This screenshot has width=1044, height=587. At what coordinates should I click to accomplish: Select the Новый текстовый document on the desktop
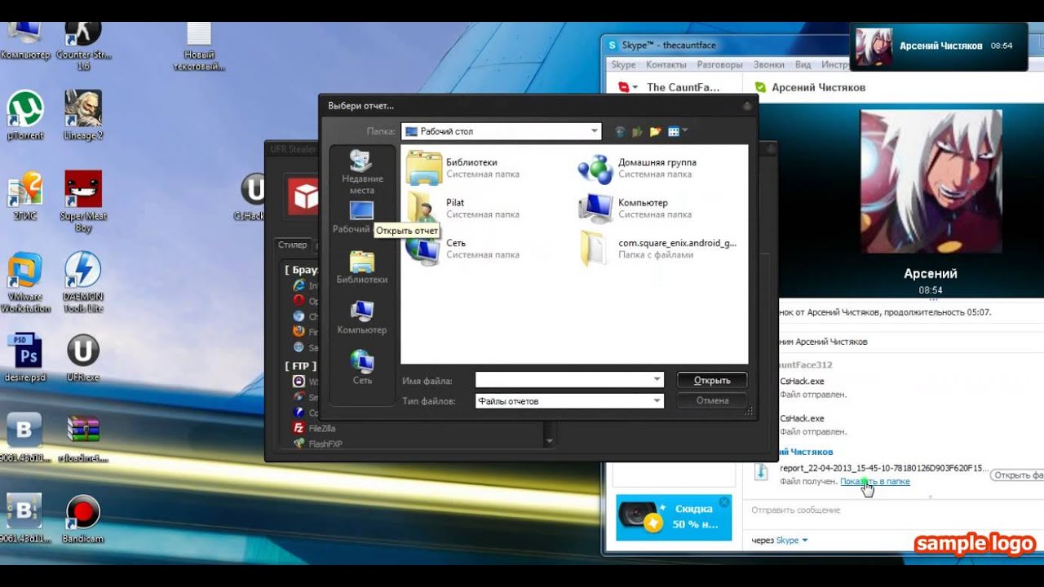[199, 45]
